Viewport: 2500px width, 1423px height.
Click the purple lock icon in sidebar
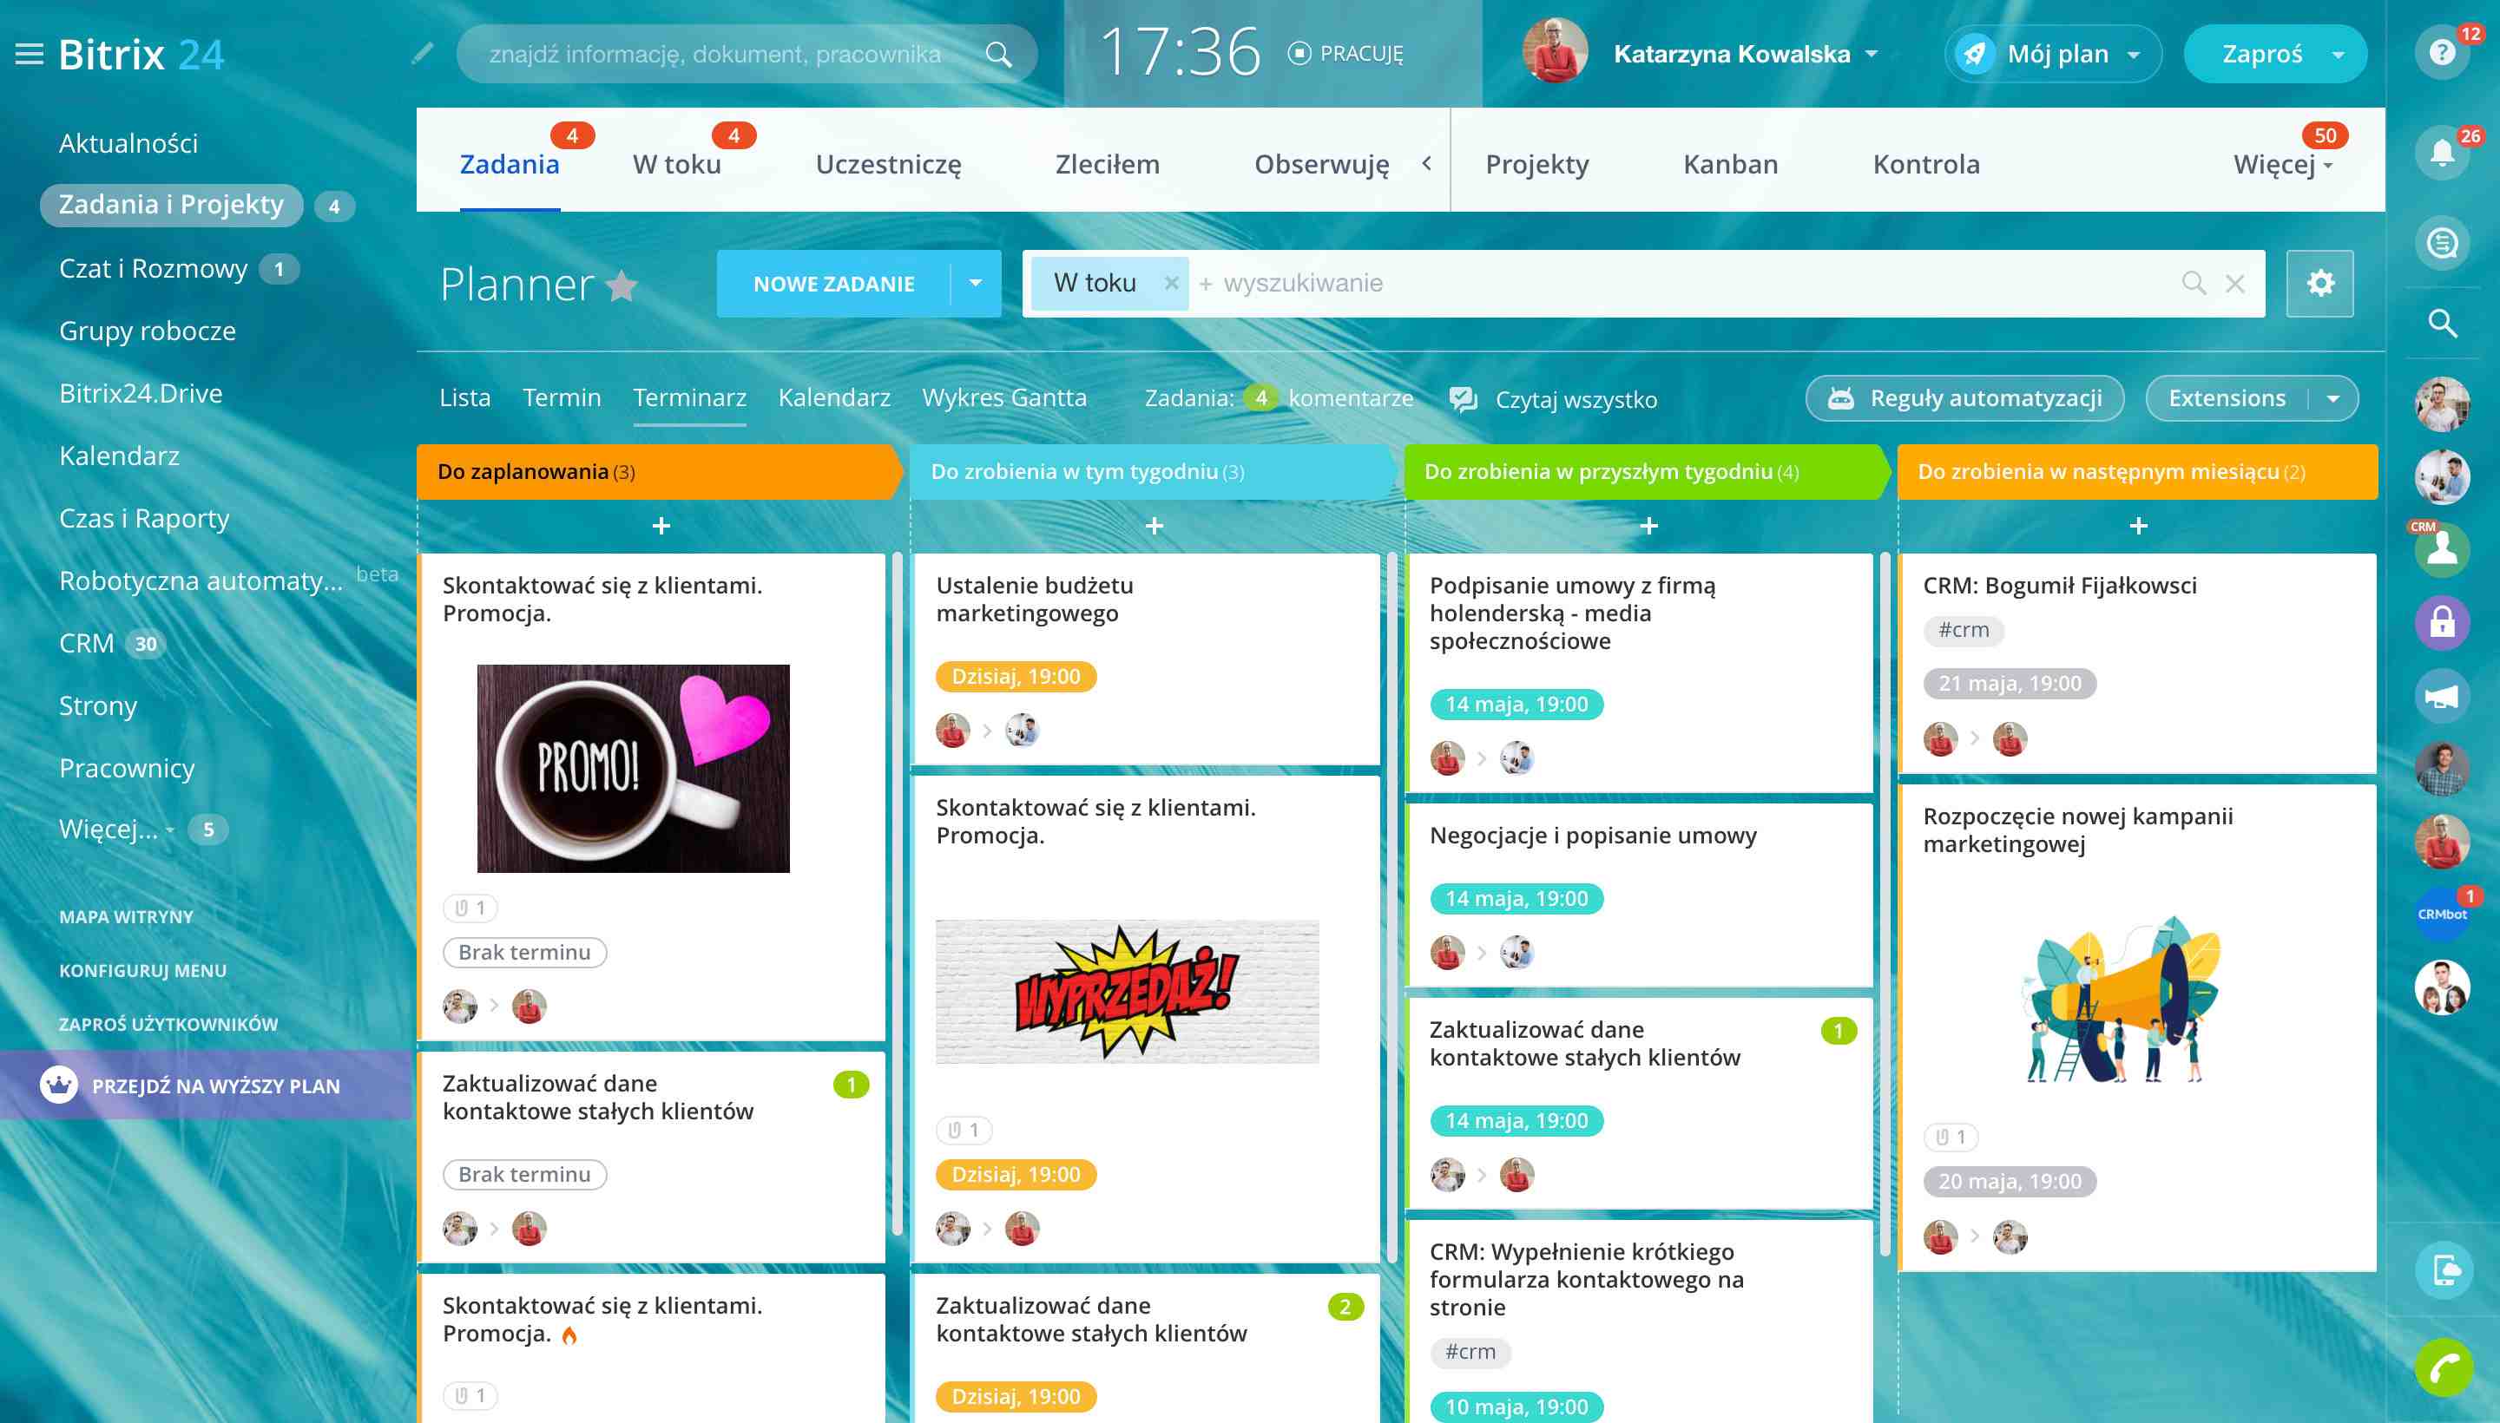pos(2441,623)
